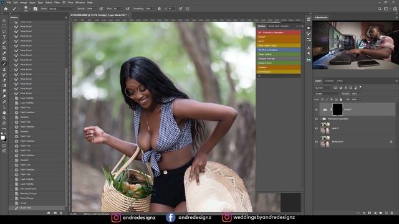Click the Share icon at top right
Screen dimensions: 399x224
point(395,9)
